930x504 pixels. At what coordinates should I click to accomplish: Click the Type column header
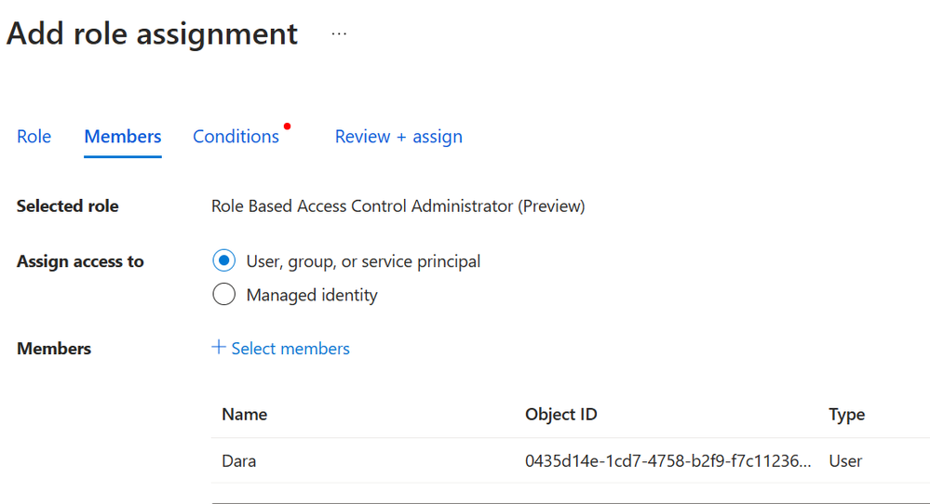[x=846, y=415]
